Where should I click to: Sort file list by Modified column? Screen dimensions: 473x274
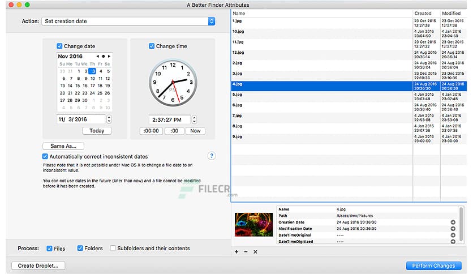pyautogui.click(x=453, y=13)
